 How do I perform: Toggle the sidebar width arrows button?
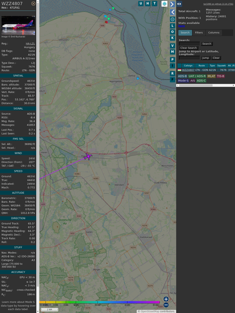pyautogui.click(x=179, y=4)
